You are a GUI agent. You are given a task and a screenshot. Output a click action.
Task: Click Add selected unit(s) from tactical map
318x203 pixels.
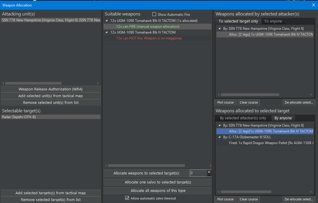(x=51, y=96)
